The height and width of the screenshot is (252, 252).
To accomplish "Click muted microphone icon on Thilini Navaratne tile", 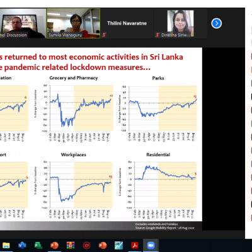I will tap(104, 35).
